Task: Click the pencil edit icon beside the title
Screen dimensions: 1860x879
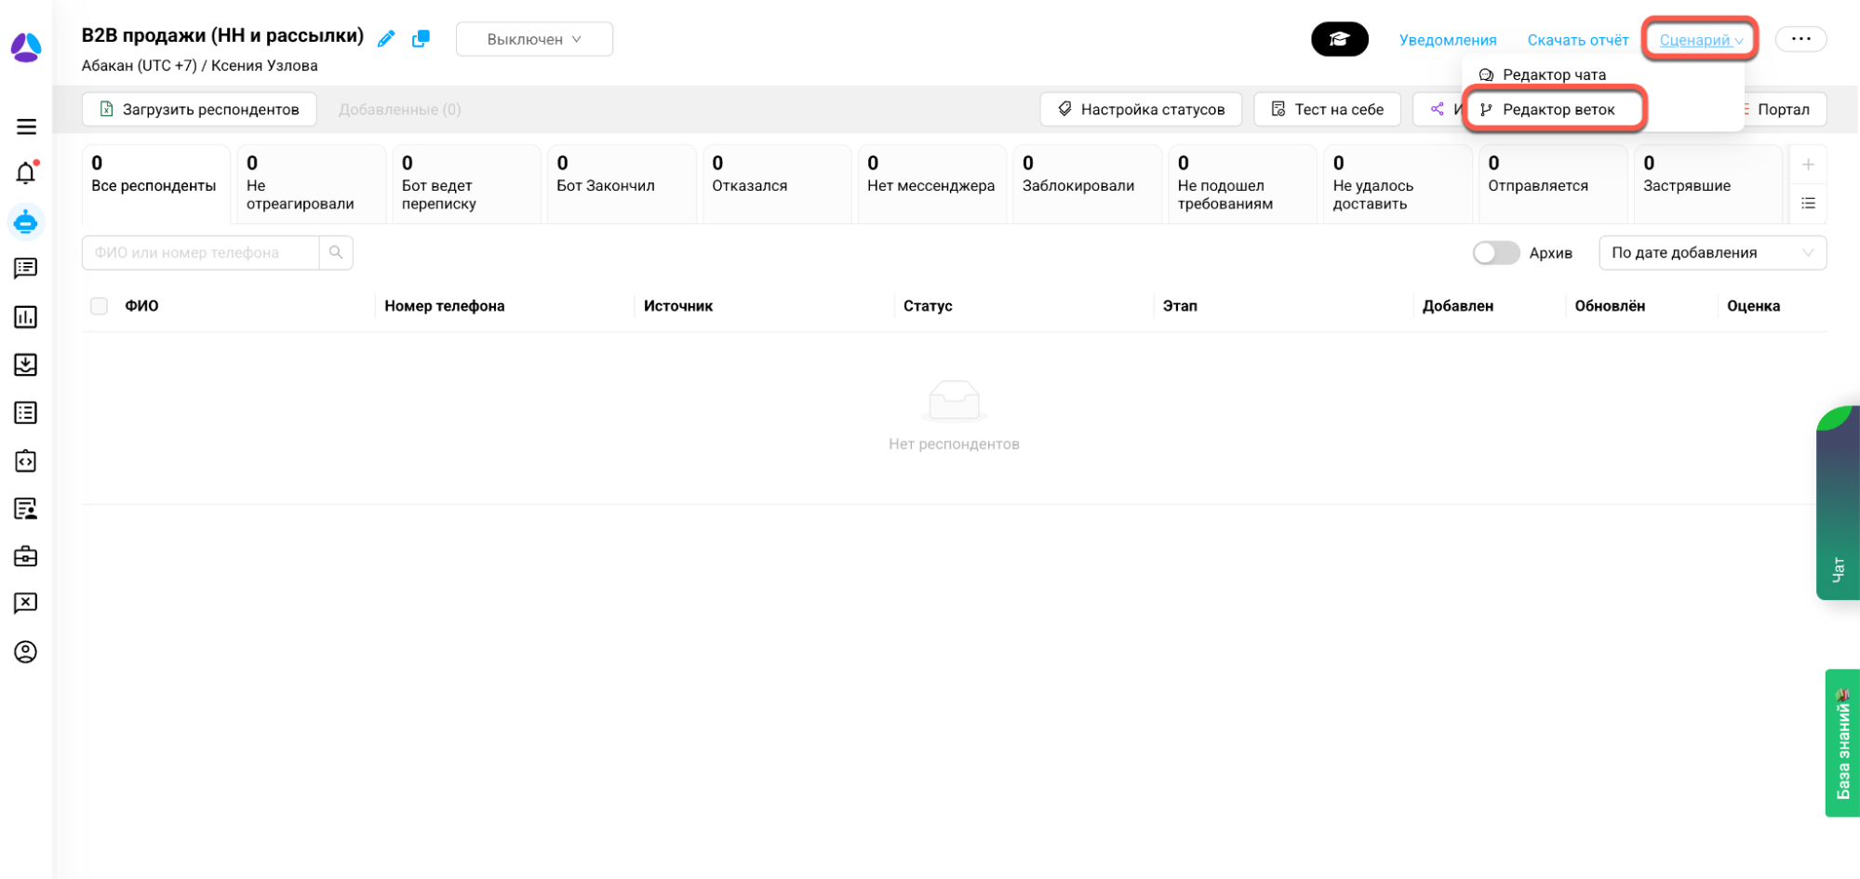Action: point(386,39)
